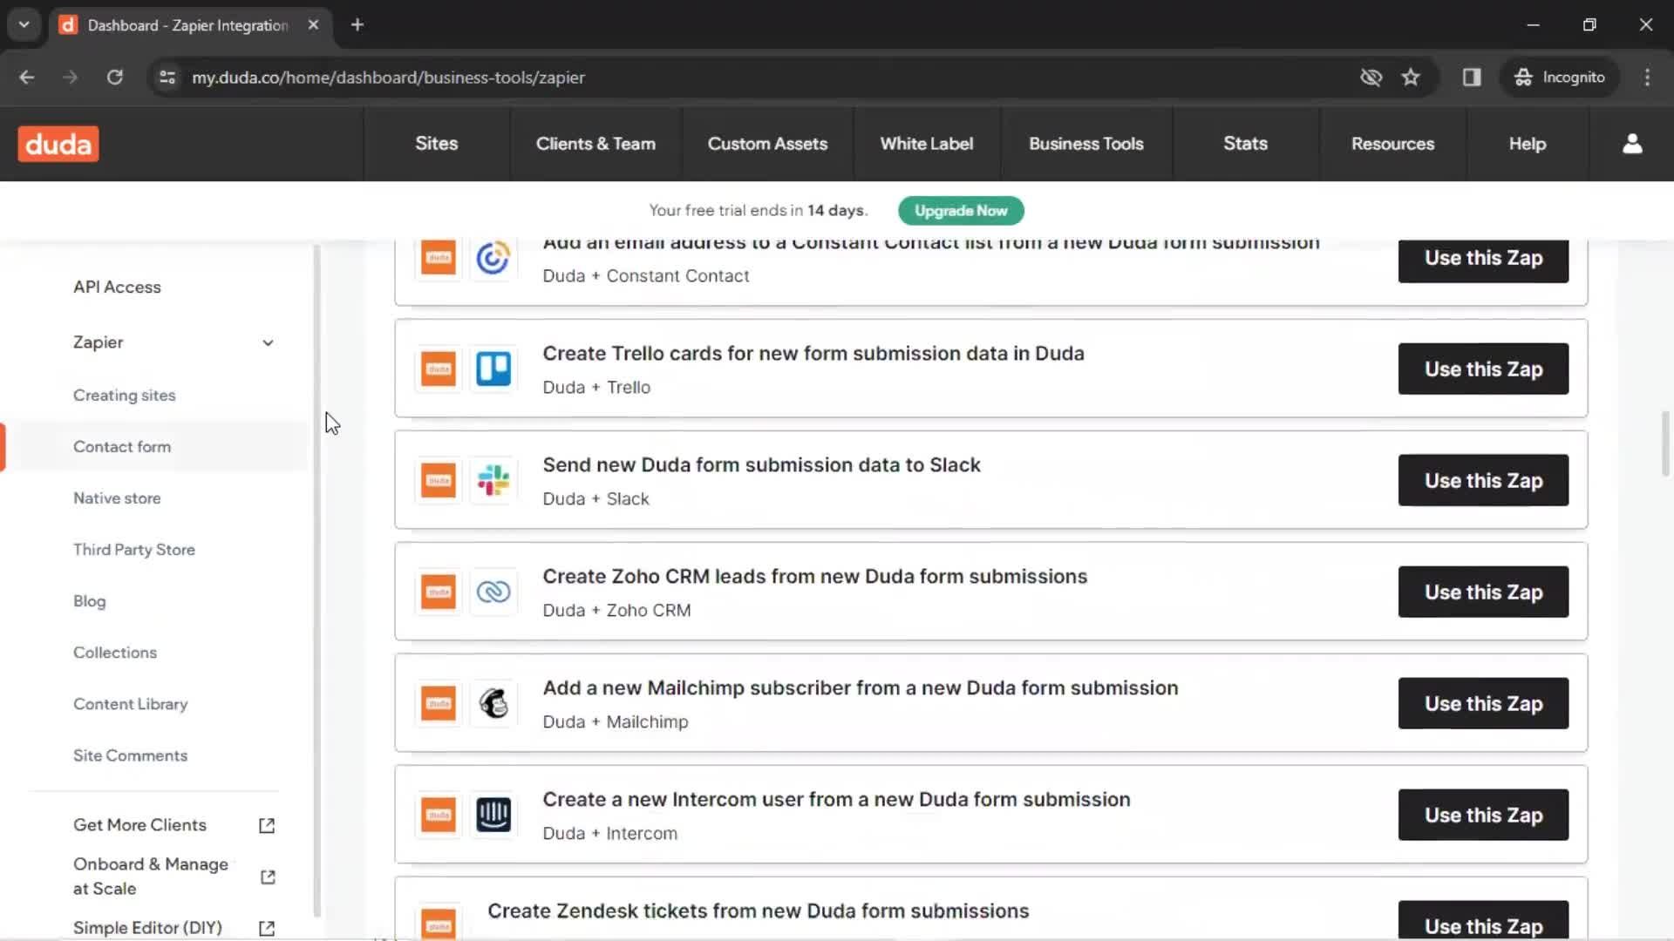Click the Incognito indicator button
Viewport: 1674px width, 941px height.
(1561, 77)
